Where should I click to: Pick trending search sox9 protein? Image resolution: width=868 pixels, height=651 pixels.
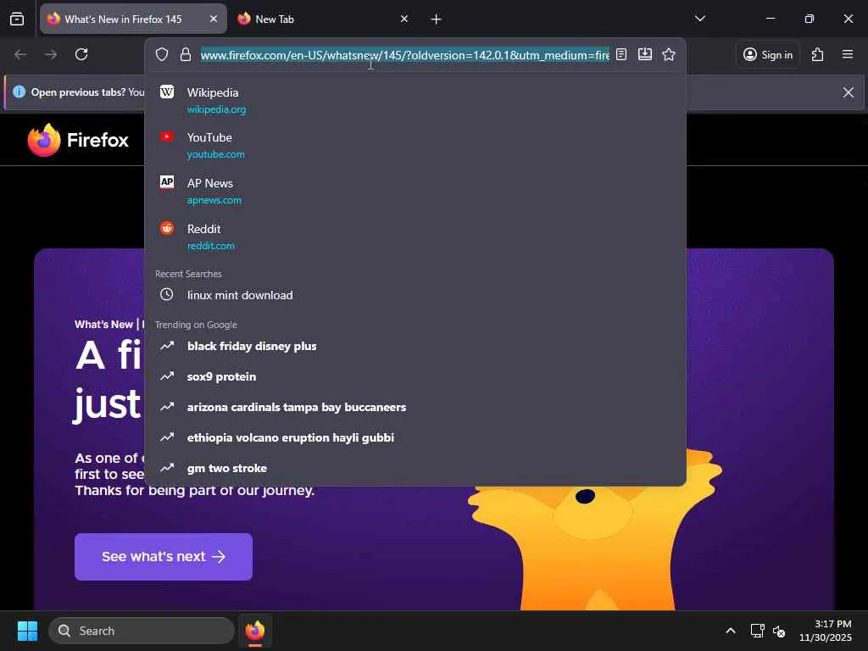[415, 376]
